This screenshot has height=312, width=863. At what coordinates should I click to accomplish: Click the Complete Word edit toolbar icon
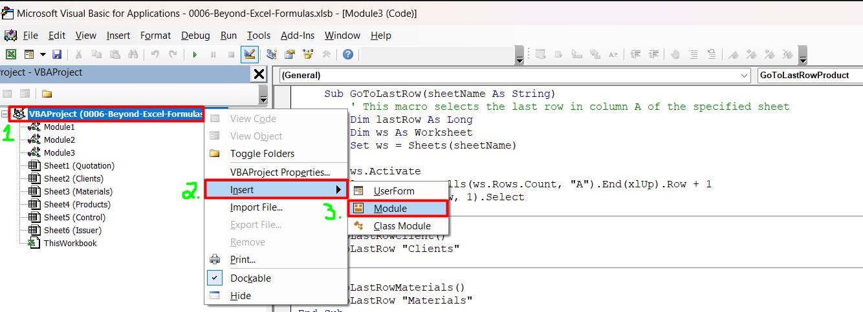click(613, 54)
